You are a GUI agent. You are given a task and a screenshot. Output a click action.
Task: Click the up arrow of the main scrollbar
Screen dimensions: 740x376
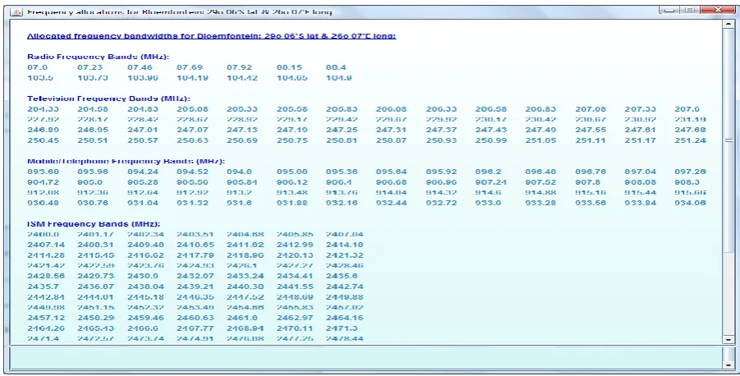pyautogui.click(x=729, y=24)
